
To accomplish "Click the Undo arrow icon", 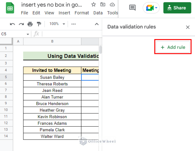I will 12,24.
